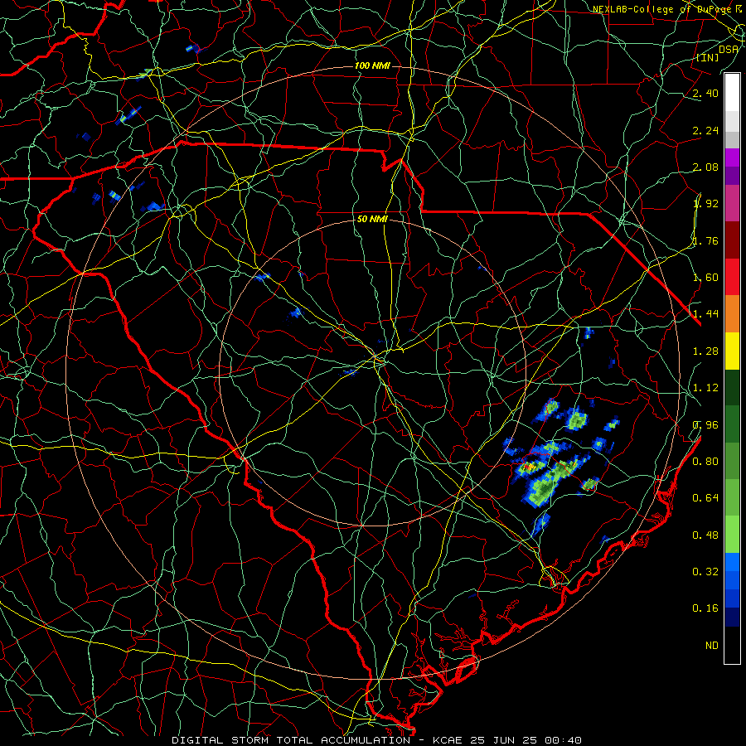Screen dimensions: 746x746
Task: Select the 1.28 legend value
Action: [x=705, y=351]
